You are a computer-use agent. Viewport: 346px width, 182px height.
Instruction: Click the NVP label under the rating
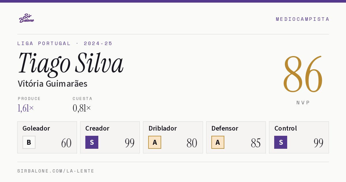coord(303,103)
